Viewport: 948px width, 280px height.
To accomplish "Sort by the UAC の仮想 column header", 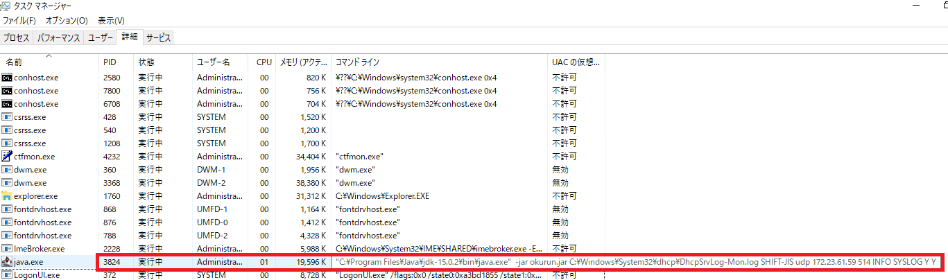I will (576, 62).
